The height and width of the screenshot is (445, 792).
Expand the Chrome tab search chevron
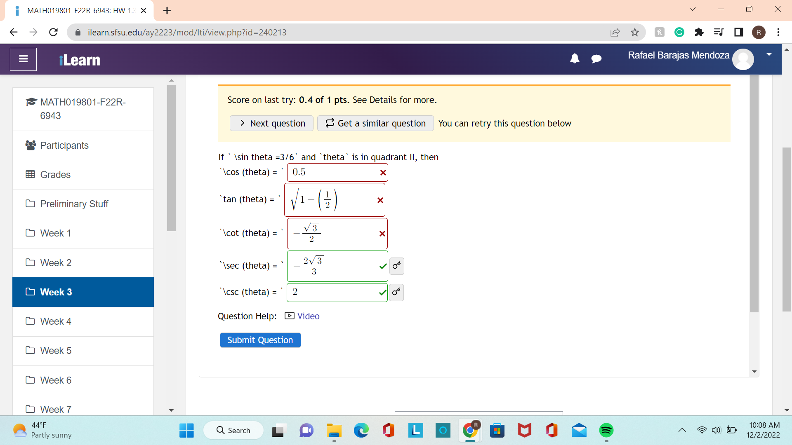pos(693,9)
